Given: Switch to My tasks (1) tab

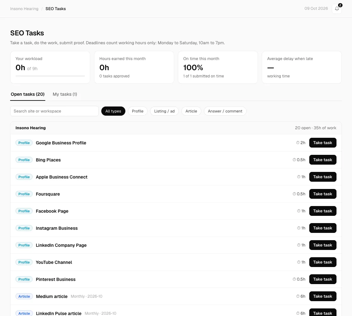Looking at the screenshot, I should pos(65,94).
